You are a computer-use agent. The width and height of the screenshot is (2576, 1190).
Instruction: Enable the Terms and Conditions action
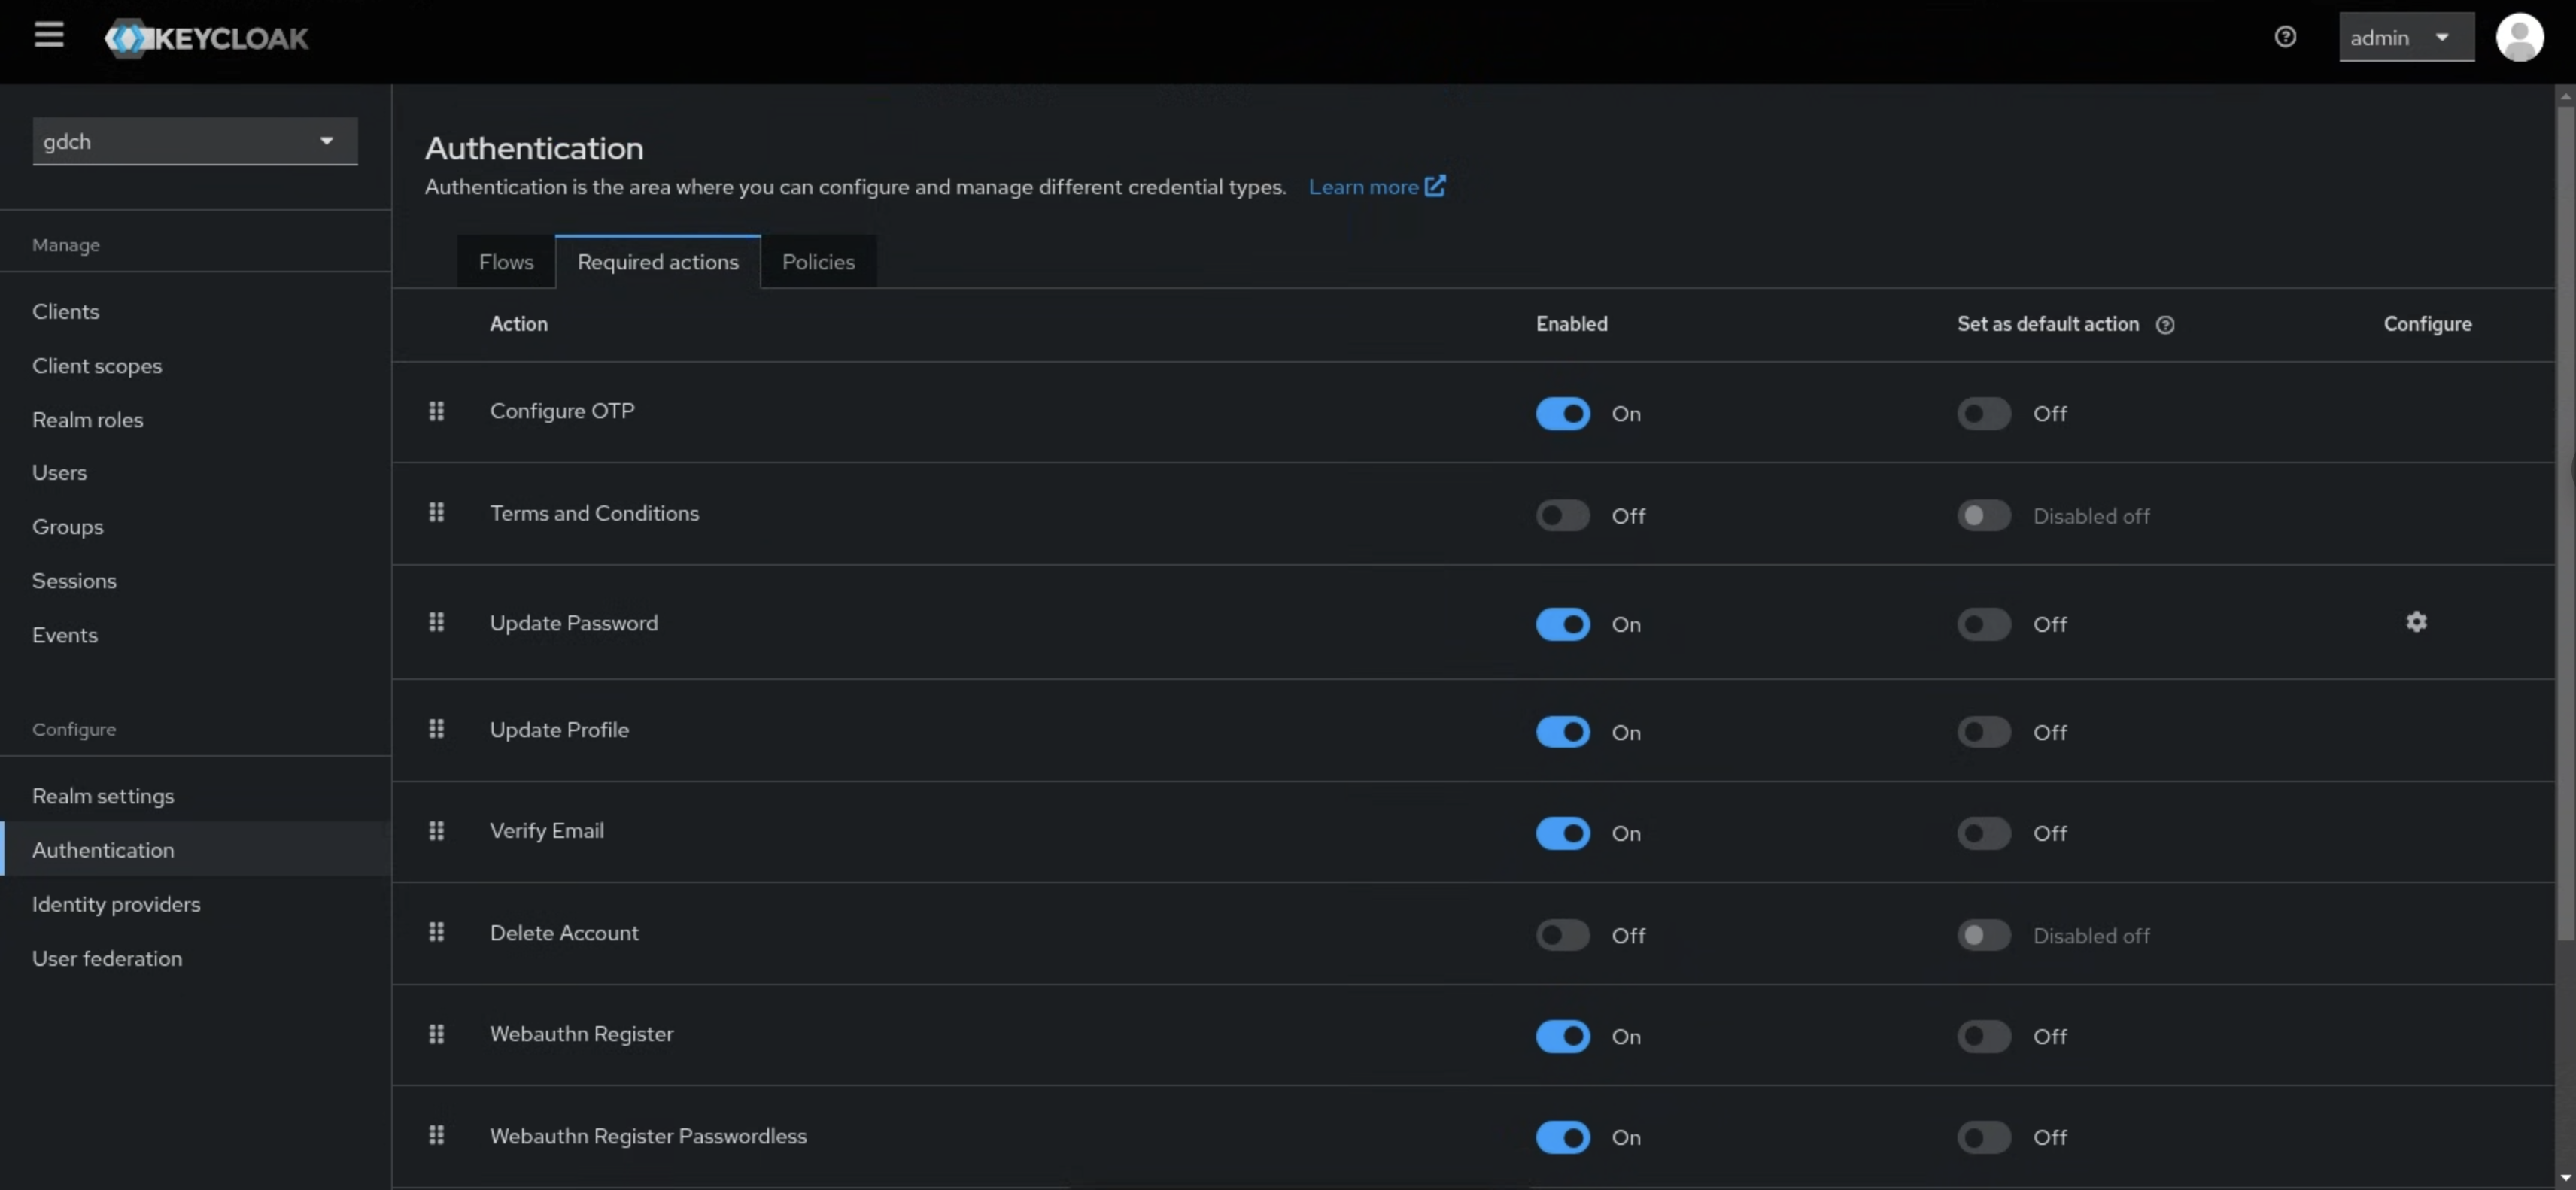pyautogui.click(x=1561, y=515)
